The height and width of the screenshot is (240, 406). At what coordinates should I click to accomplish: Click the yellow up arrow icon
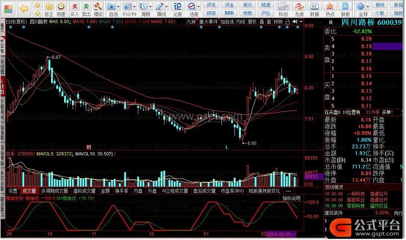tap(38, 5)
